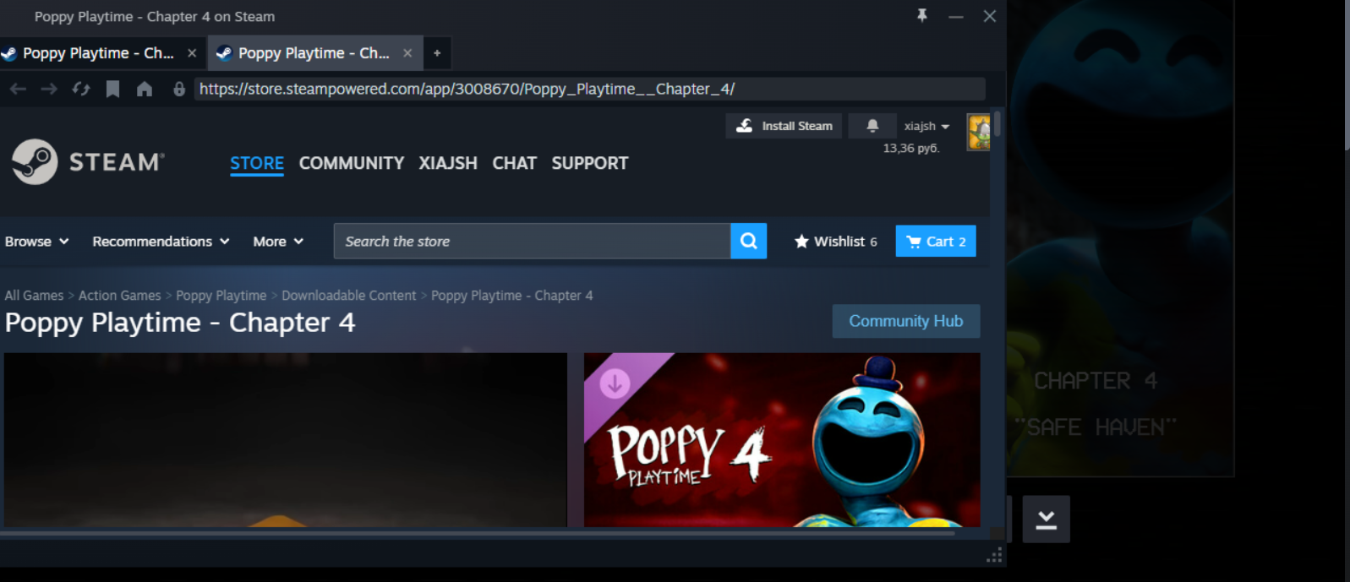Click the dark video player on the left
This screenshot has width=1350, height=582.
point(286,440)
